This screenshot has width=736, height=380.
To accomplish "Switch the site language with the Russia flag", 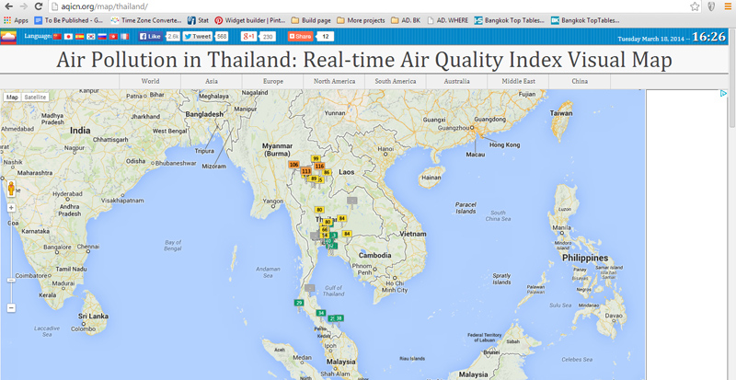I will [102, 36].
